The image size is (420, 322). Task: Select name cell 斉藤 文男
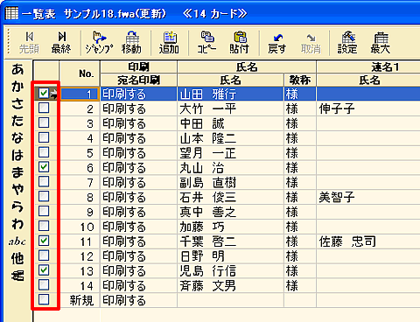(230, 285)
